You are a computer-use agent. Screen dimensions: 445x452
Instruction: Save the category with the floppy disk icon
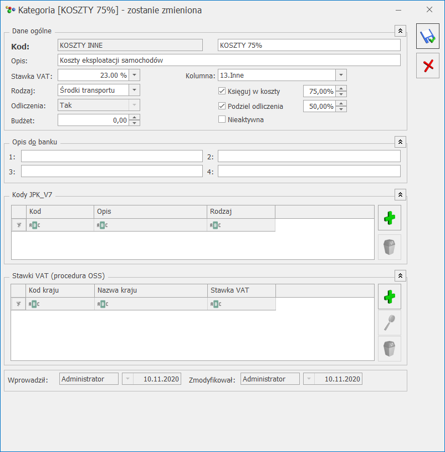click(428, 36)
